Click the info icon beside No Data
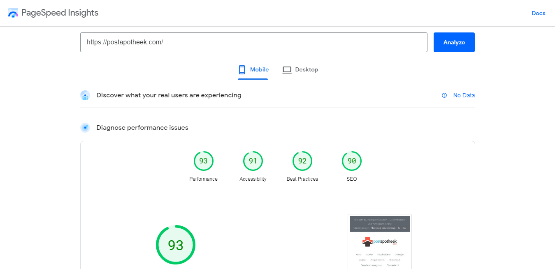 (x=444, y=95)
